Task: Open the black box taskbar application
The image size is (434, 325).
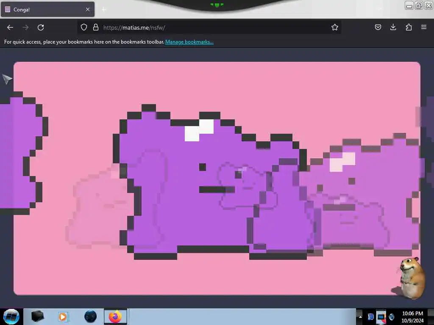Action: tap(37, 317)
